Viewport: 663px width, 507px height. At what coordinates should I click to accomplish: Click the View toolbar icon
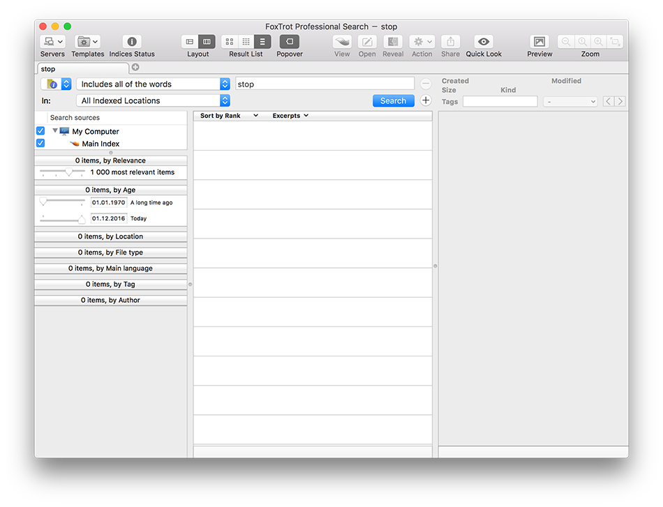[x=342, y=41]
